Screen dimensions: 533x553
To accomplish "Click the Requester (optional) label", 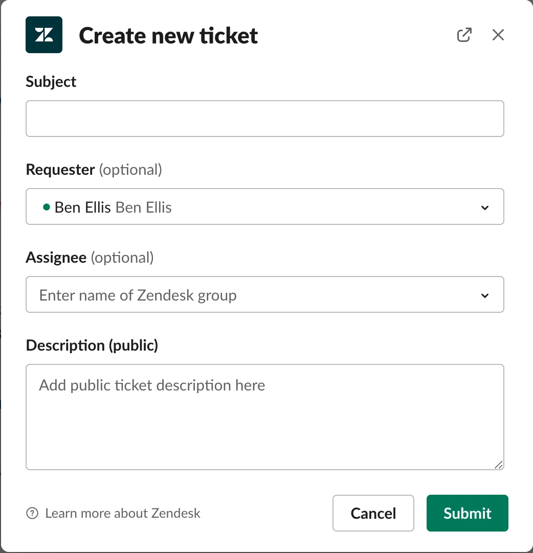I will coord(94,170).
